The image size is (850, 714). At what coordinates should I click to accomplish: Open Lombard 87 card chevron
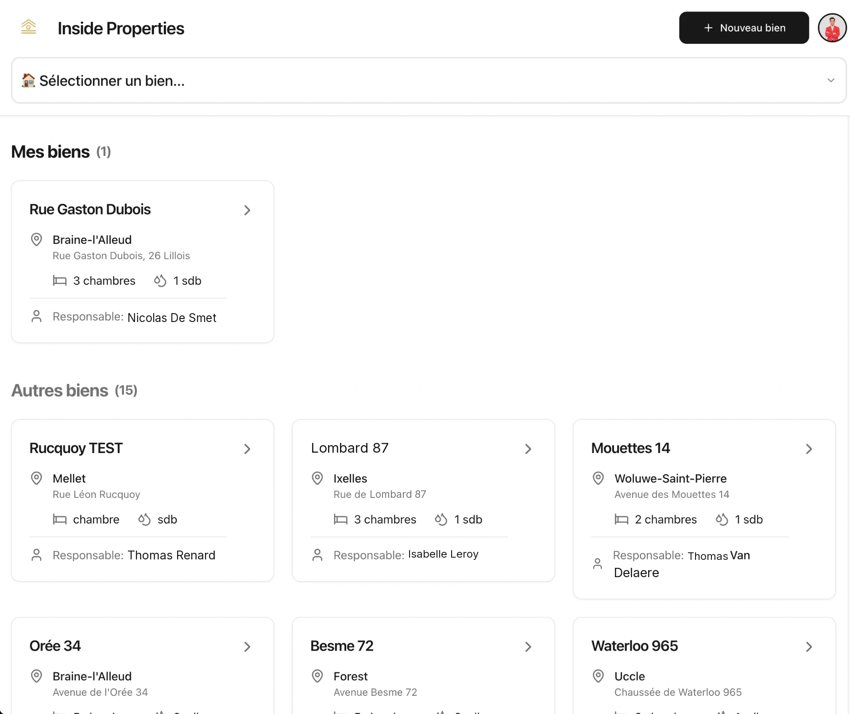click(x=528, y=449)
